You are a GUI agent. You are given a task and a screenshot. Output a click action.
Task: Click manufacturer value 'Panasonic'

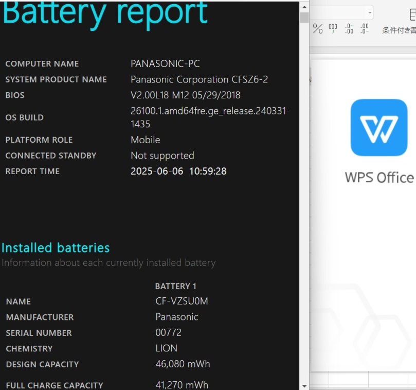tap(177, 317)
